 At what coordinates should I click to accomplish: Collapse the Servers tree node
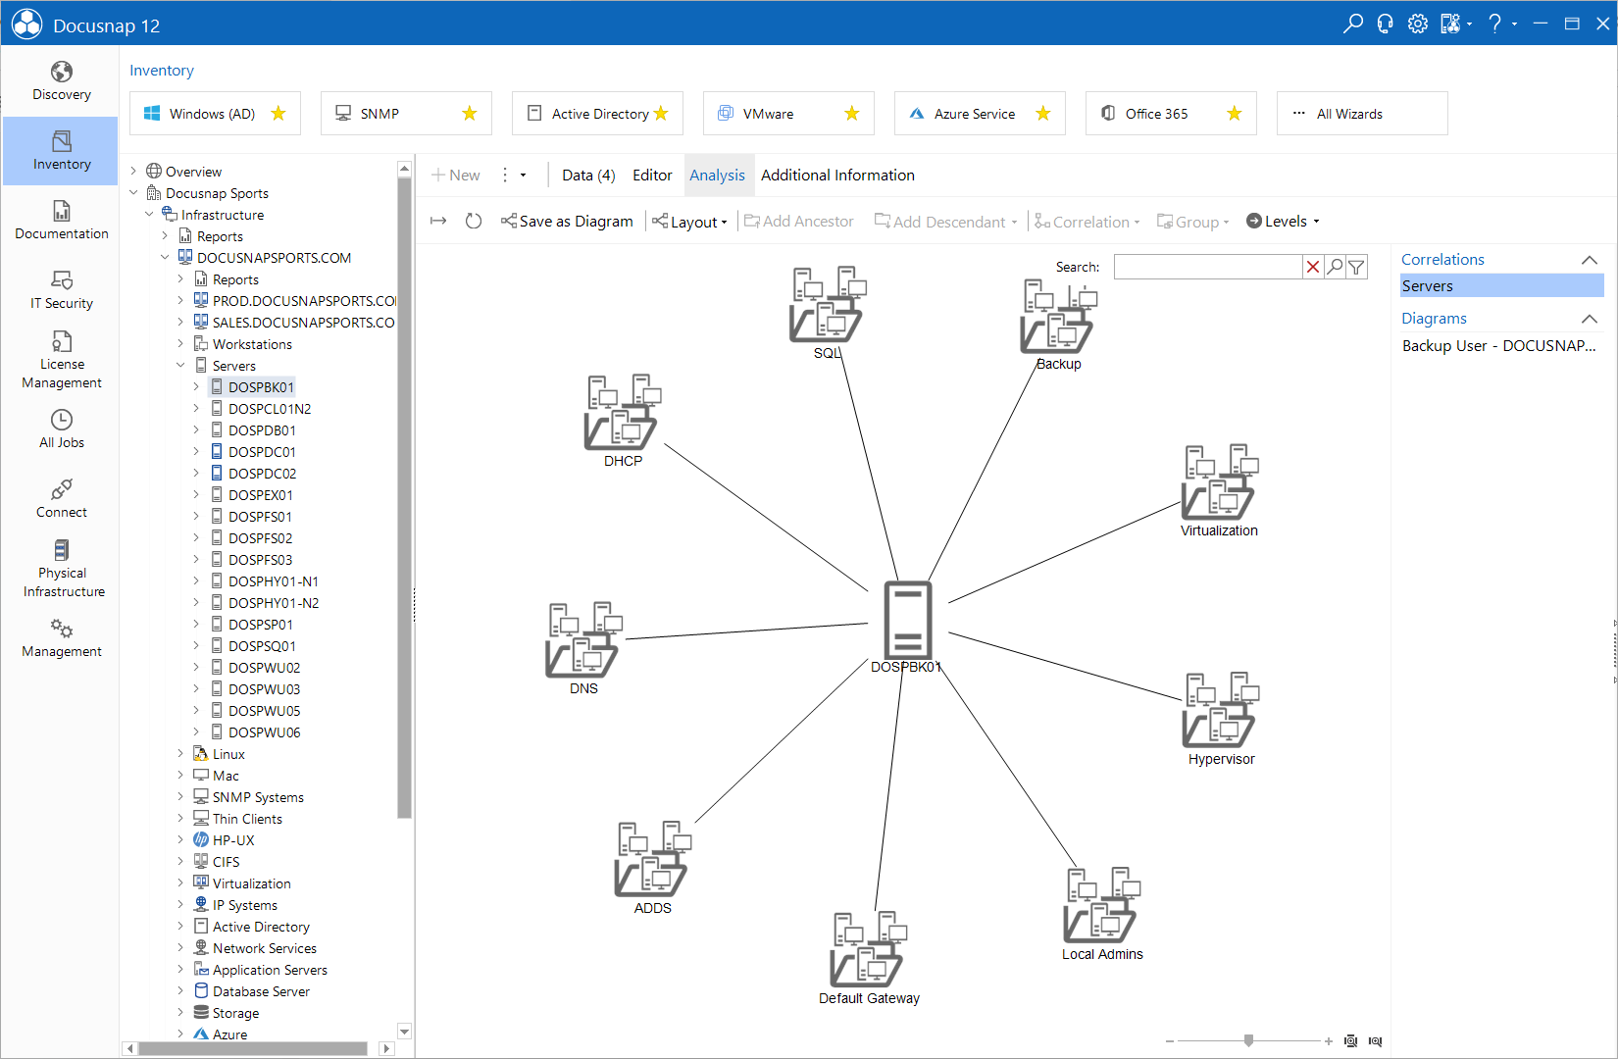tap(180, 366)
